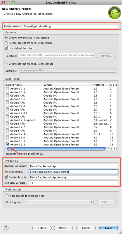The image size is (122, 234).
Task: Click the Browse button
Action: pyautogui.click(x=106, y=56)
